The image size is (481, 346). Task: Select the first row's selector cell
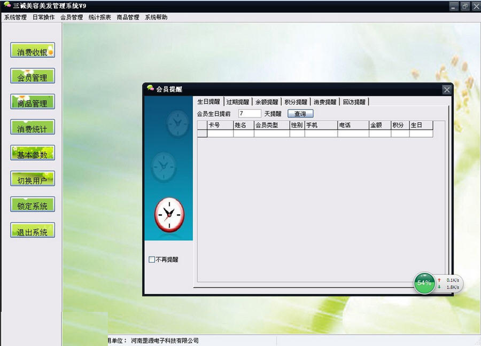pyautogui.click(x=202, y=133)
